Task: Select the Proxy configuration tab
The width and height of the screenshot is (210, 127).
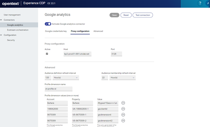Action: coord(80,31)
